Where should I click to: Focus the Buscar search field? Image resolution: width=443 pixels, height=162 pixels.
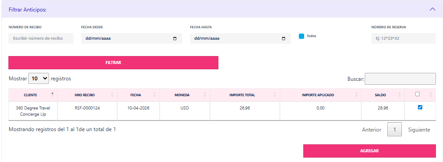tap(401, 79)
